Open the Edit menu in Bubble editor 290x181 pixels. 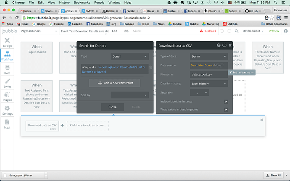(114, 31)
